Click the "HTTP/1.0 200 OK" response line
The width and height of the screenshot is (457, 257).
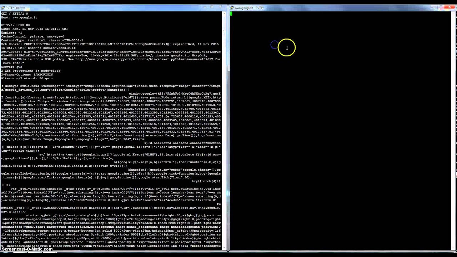point(15,25)
